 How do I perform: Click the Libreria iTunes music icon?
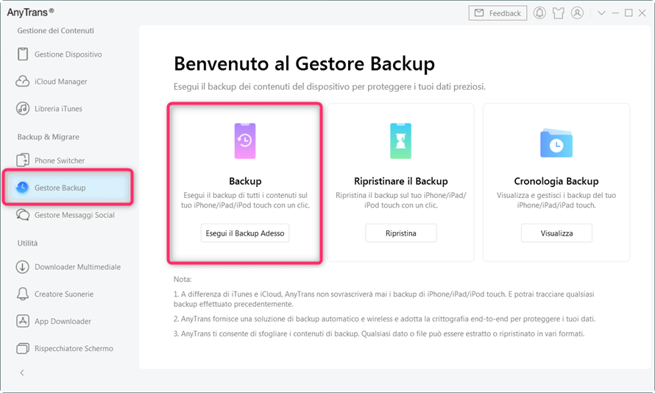[x=23, y=109]
